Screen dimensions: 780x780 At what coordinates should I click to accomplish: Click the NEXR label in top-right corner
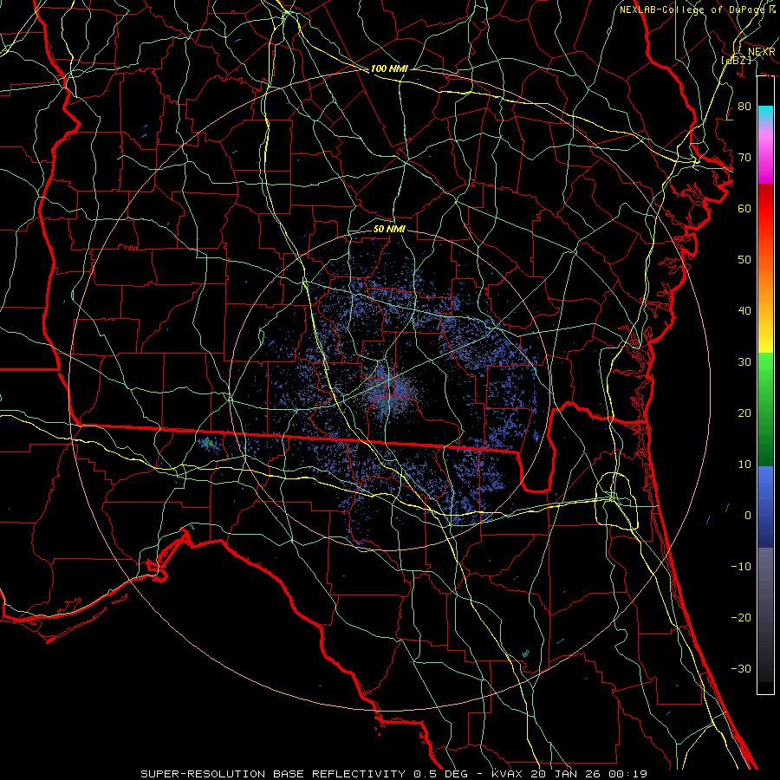click(761, 52)
